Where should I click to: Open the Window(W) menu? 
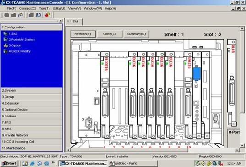point(93,8)
